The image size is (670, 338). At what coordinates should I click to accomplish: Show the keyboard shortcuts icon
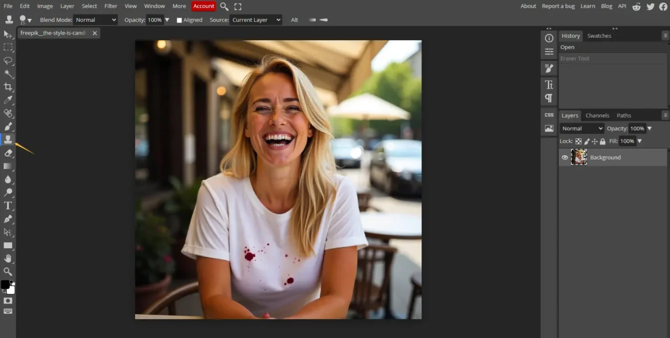coord(8,311)
